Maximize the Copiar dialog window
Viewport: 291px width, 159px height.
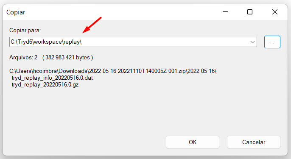(250, 12)
